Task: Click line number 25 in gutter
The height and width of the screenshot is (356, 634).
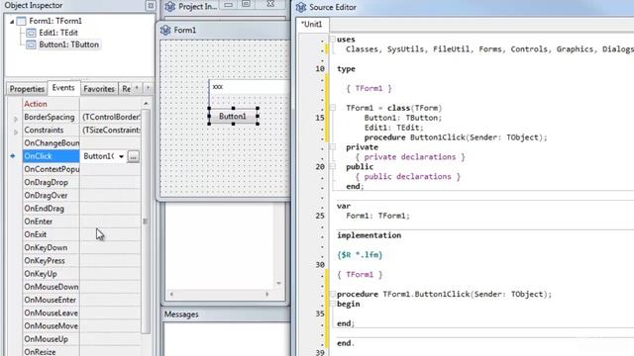Action: click(320, 216)
